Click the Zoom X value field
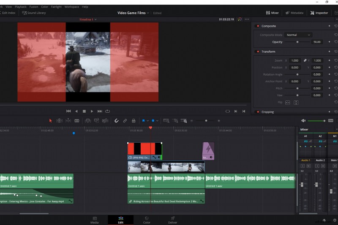Viewport: 338px width, 225px height. point(294,60)
